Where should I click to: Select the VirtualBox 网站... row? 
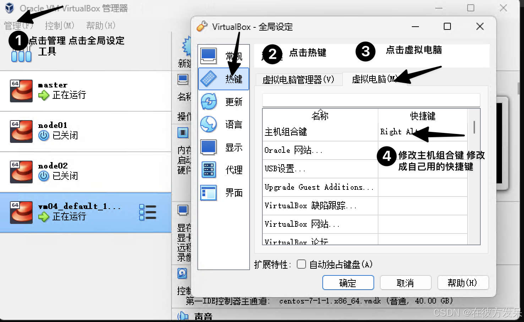click(x=365, y=224)
